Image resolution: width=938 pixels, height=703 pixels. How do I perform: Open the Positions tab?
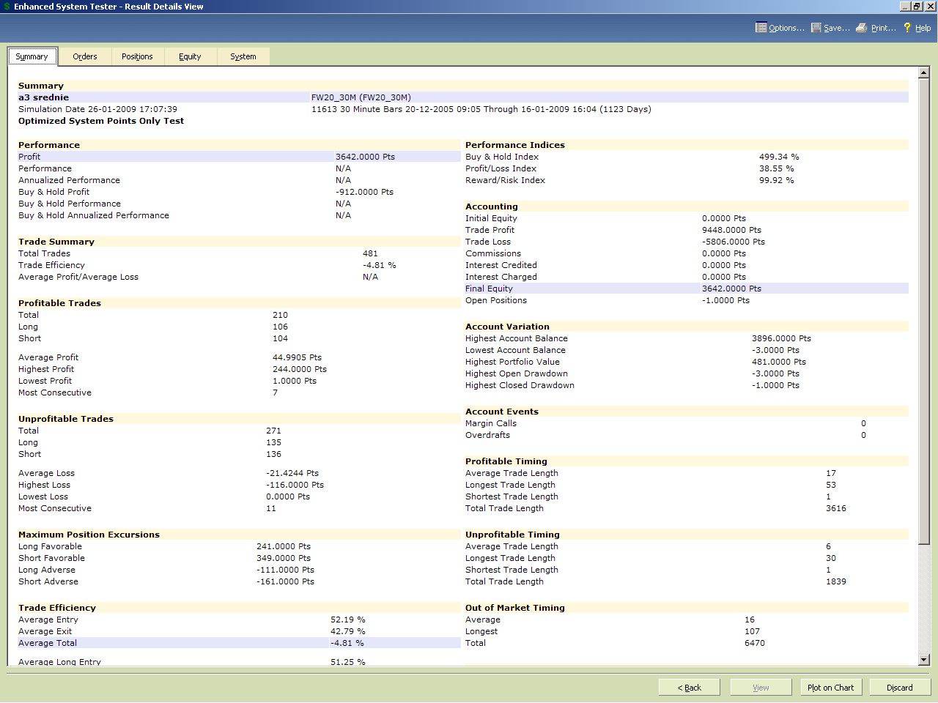point(137,56)
